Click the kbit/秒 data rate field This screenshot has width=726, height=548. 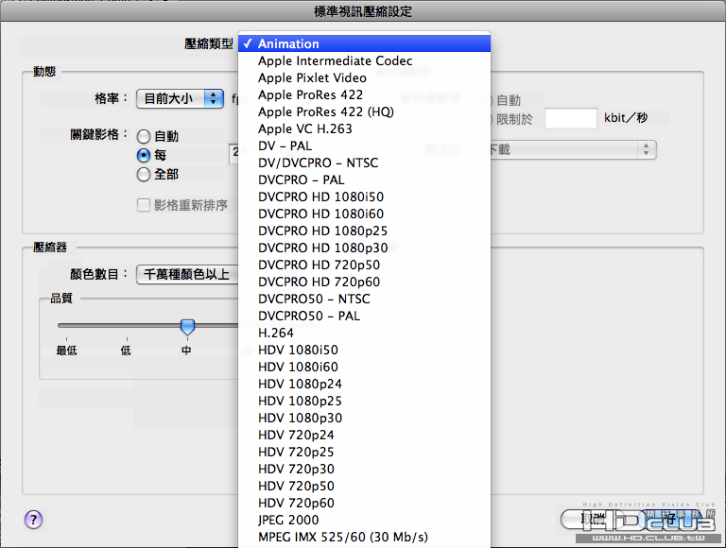pyautogui.click(x=570, y=118)
